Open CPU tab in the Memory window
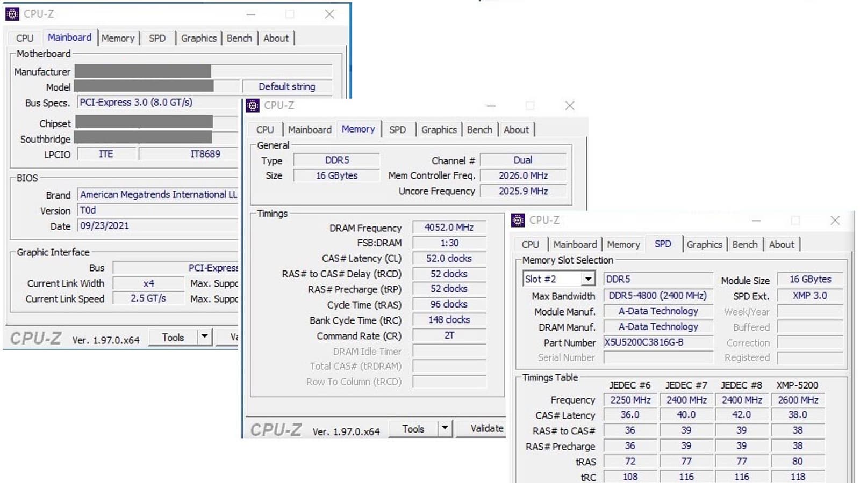The image size is (860, 483). coord(265,129)
